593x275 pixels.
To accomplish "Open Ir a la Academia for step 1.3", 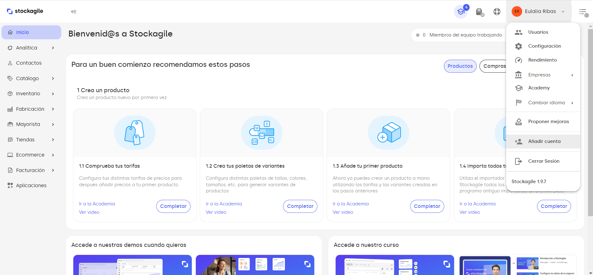I will point(351,204).
